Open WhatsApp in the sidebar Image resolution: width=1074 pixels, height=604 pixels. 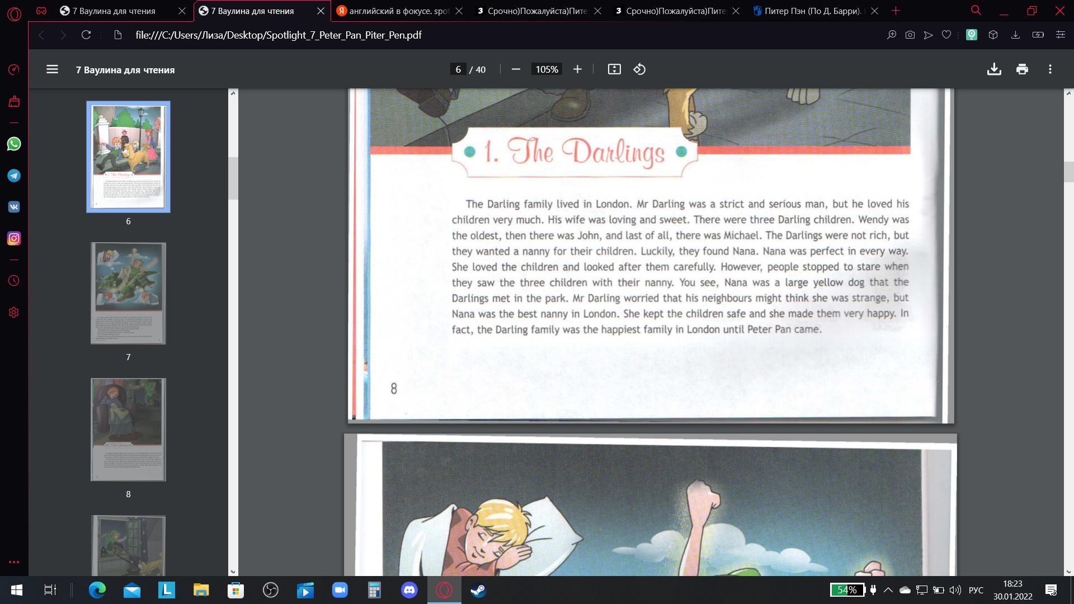(14, 144)
